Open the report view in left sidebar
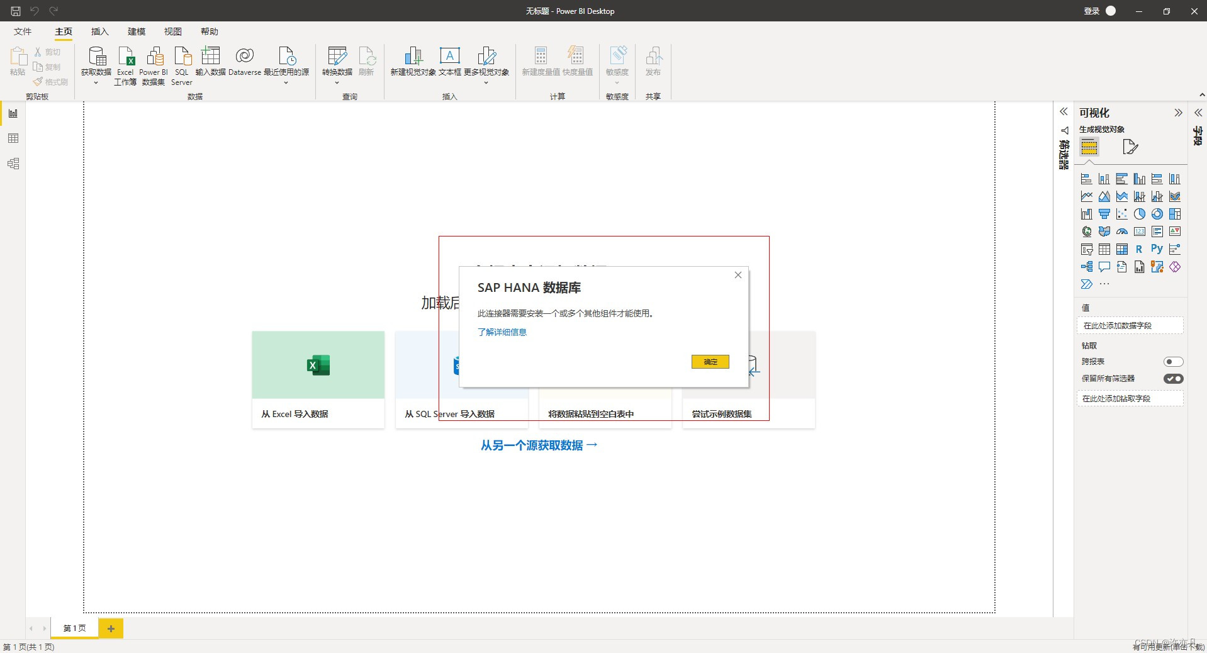This screenshot has height=653, width=1207. pyautogui.click(x=13, y=113)
